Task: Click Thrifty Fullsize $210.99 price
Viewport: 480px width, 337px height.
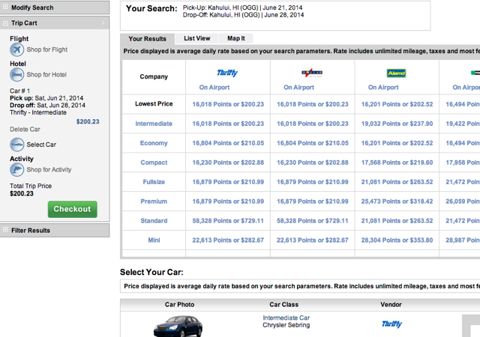Action: point(228,182)
